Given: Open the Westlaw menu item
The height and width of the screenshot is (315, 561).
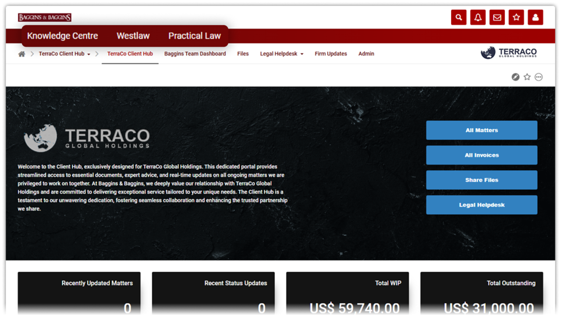Looking at the screenshot, I should [x=133, y=36].
